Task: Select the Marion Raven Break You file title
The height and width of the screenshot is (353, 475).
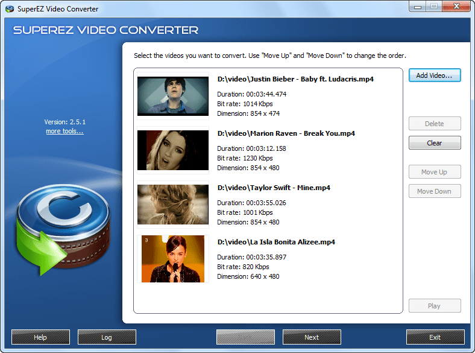Action: (286, 133)
